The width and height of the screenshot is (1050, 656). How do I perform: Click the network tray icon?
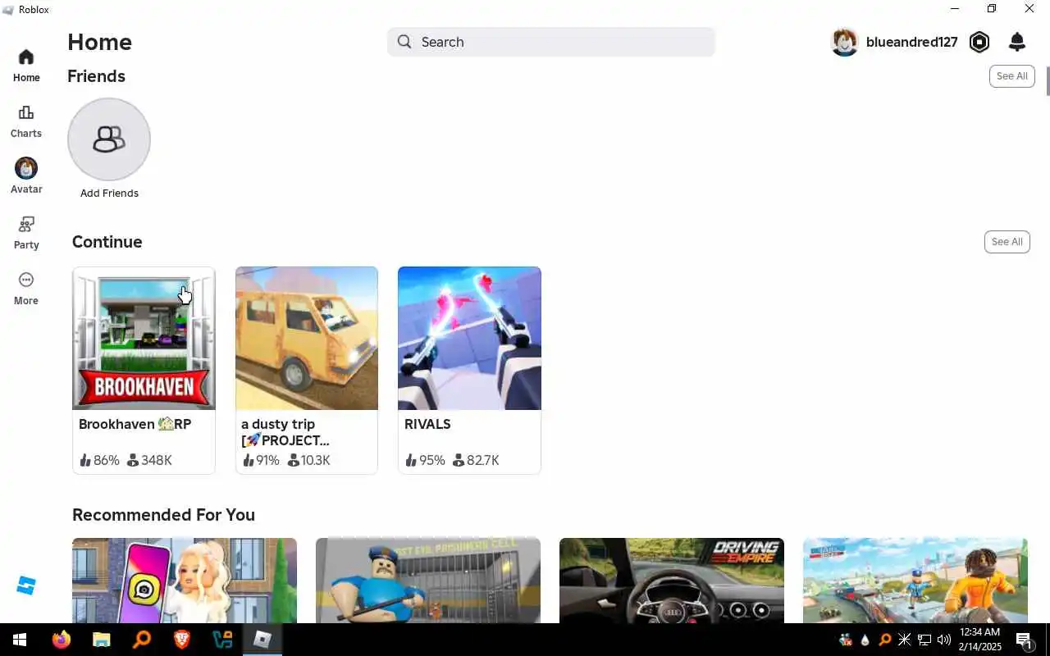point(924,640)
